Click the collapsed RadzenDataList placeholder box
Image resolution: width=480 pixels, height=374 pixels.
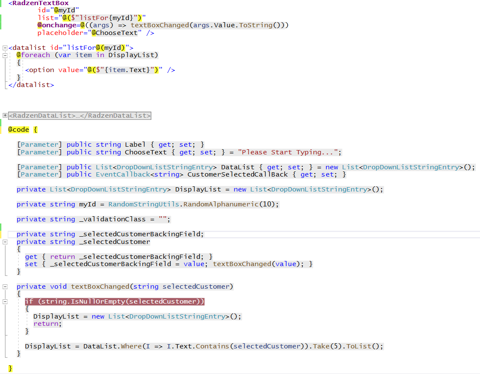[80, 116]
